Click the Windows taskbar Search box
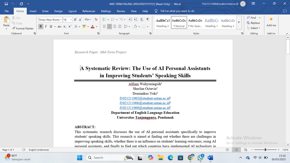This screenshot has width=290, height=163. 110,158
